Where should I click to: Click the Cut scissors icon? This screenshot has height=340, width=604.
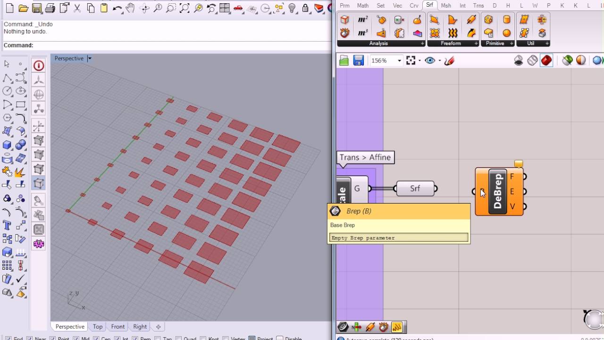click(77, 8)
